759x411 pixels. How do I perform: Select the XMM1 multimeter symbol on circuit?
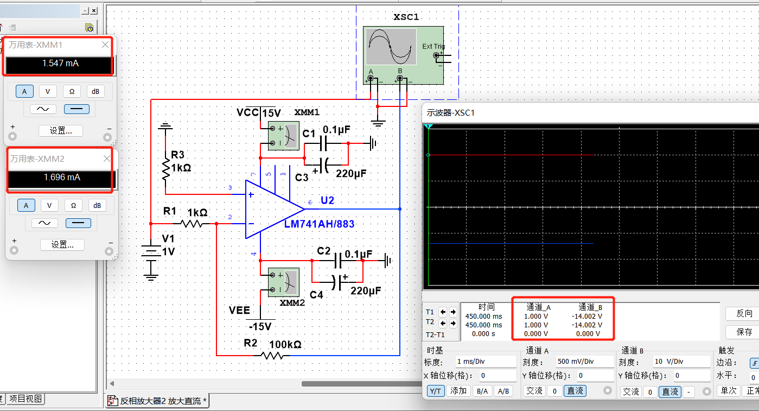point(284,136)
